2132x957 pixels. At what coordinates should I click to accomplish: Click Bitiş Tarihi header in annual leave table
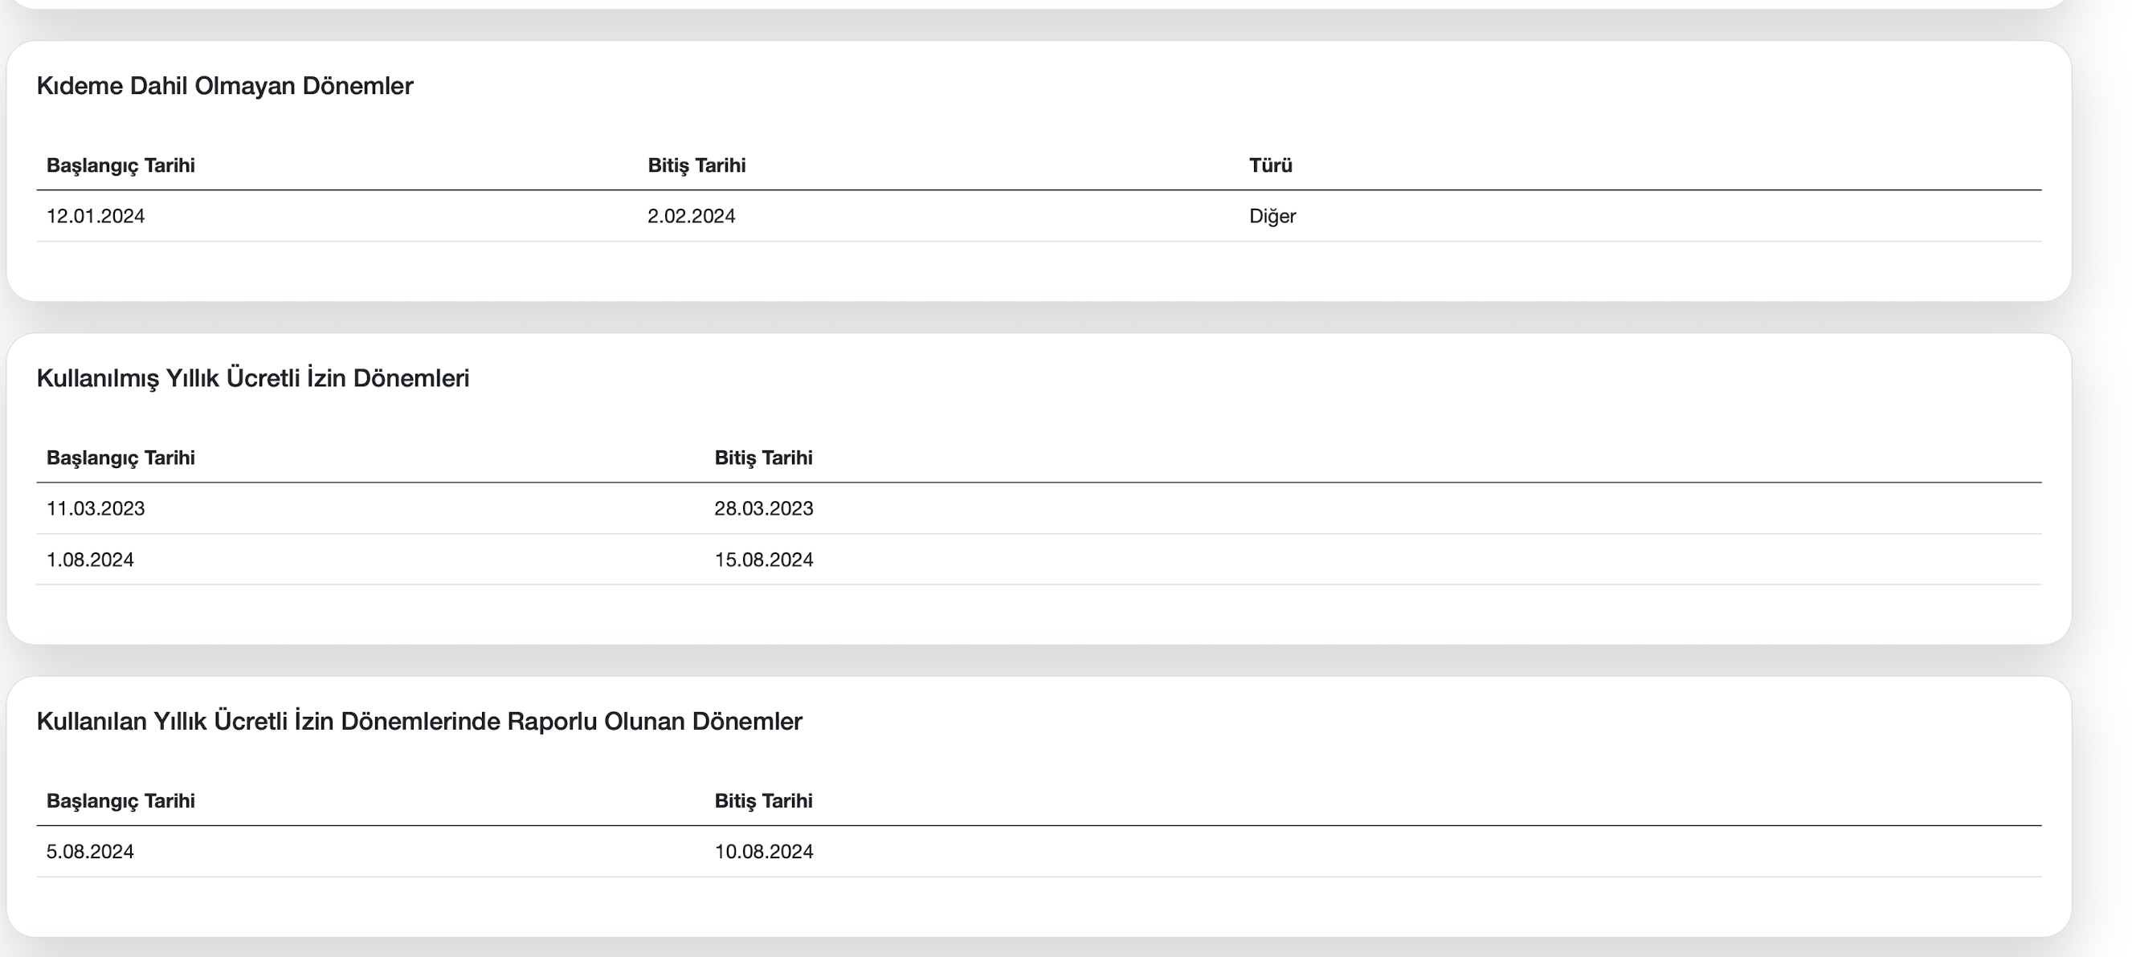763,458
